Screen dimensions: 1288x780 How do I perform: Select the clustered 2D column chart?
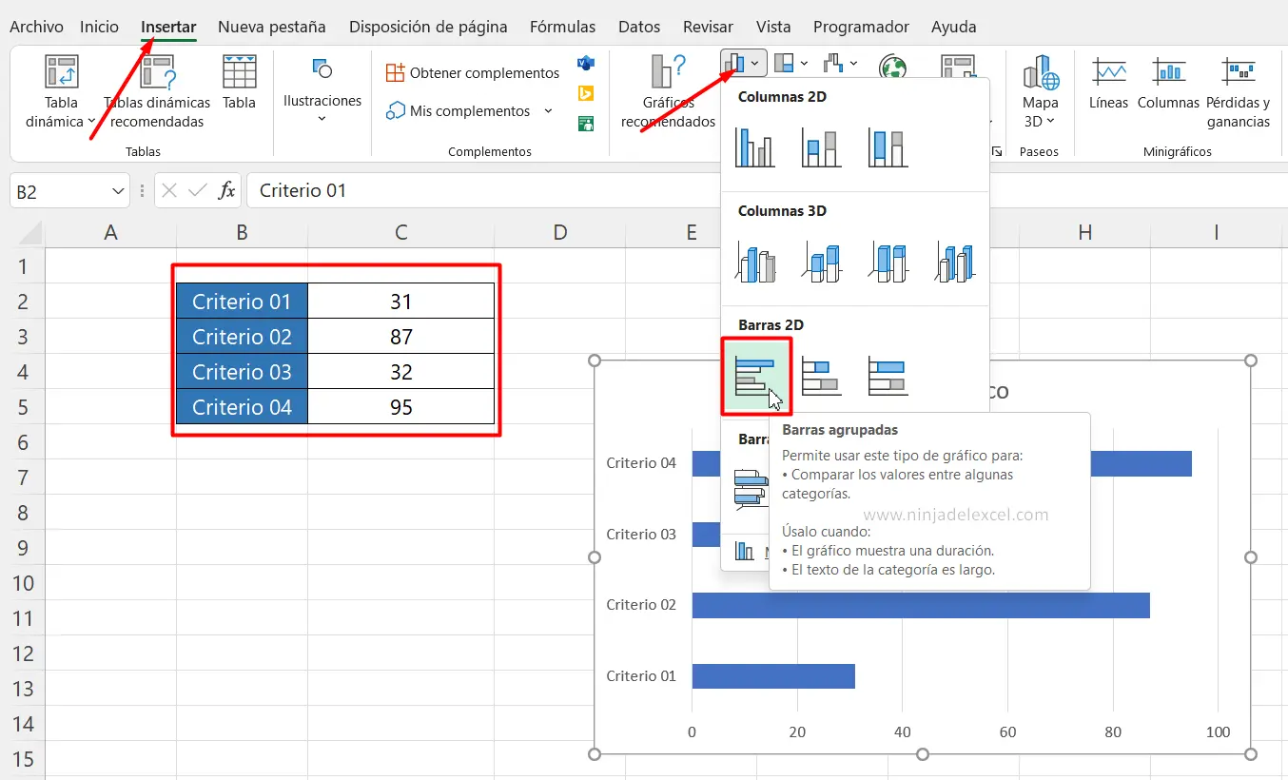tap(754, 148)
